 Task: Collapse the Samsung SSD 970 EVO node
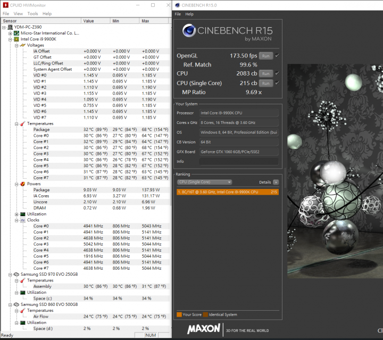click(10, 275)
